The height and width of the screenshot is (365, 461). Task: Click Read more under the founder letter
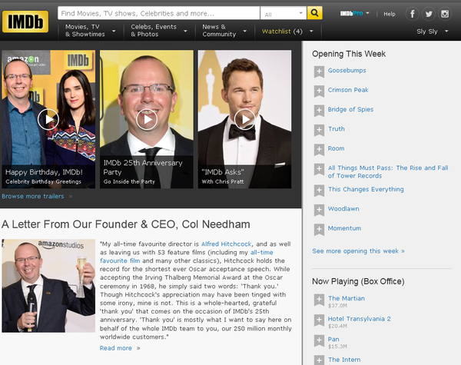tap(115, 348)
